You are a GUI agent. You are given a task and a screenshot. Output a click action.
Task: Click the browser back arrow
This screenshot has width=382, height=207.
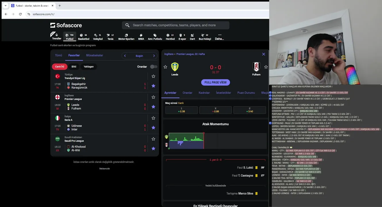[6, 14]
